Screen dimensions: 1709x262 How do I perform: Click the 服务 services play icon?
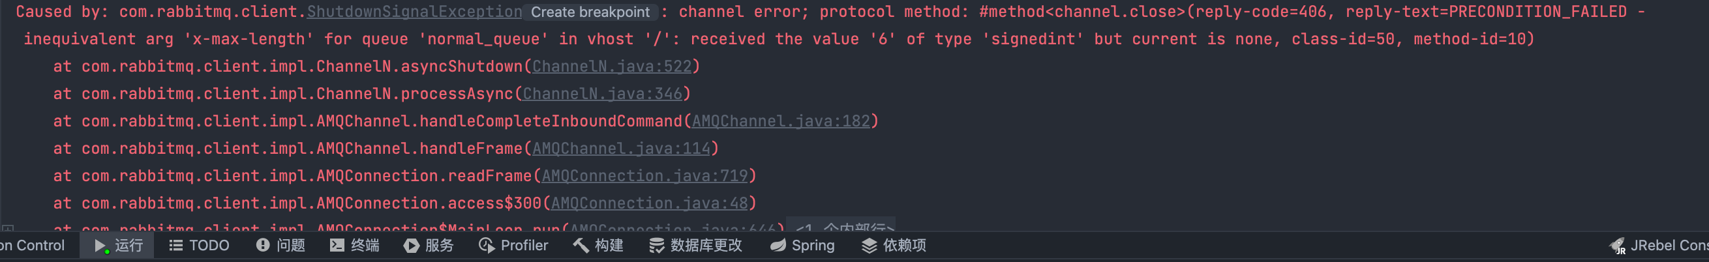[x=412, y=246]
